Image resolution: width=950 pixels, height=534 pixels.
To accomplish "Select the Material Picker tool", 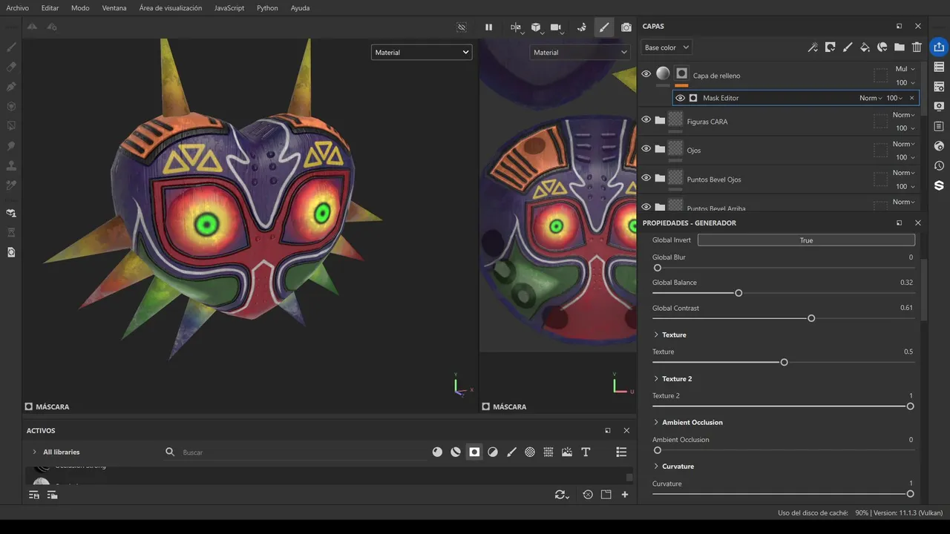I will (11, 185).
